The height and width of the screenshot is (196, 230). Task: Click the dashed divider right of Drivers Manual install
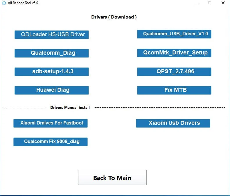160,107
